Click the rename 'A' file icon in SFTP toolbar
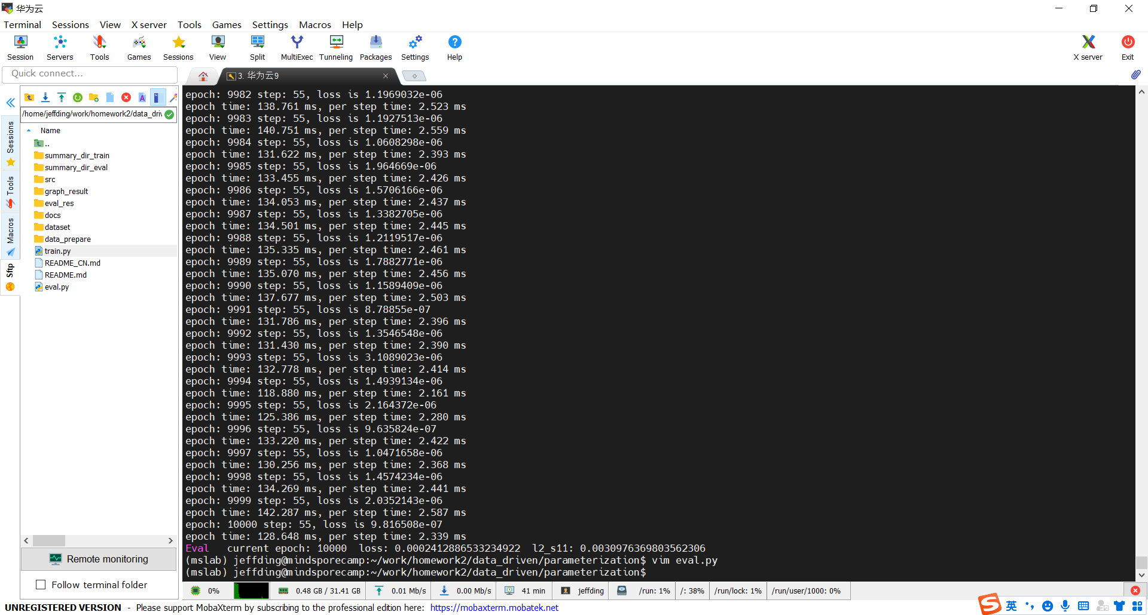The width and height of the screenshot is (1148, 615). tap(142, 97)
